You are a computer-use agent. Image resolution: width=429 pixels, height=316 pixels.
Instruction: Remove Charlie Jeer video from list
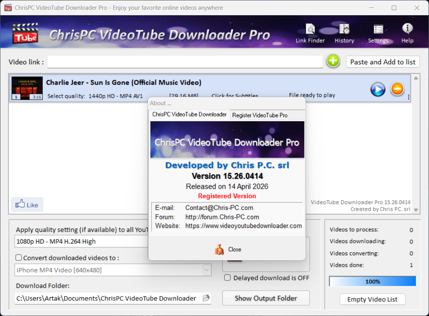click(397, 89)
